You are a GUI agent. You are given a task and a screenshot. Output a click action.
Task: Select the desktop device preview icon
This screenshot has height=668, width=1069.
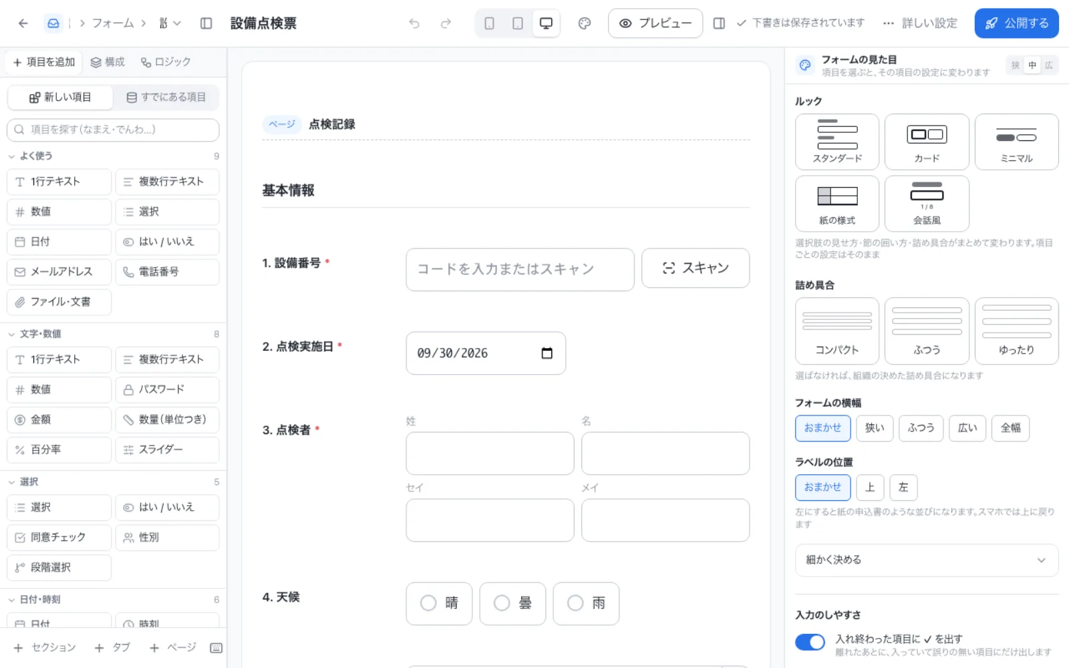point(546,23)
